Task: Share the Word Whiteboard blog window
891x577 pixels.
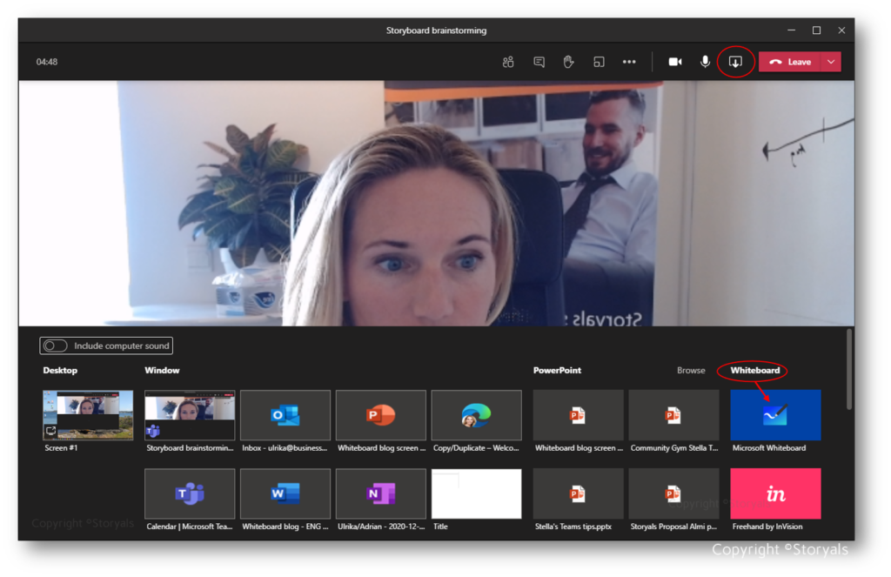Action: 285,493
